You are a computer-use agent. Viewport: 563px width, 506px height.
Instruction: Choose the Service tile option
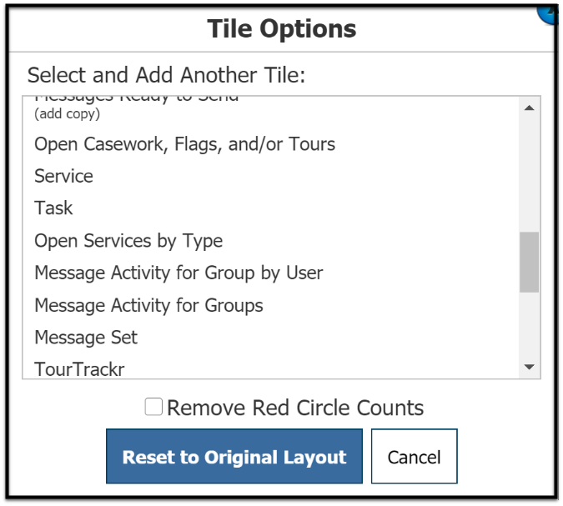(x=63, y=176)
